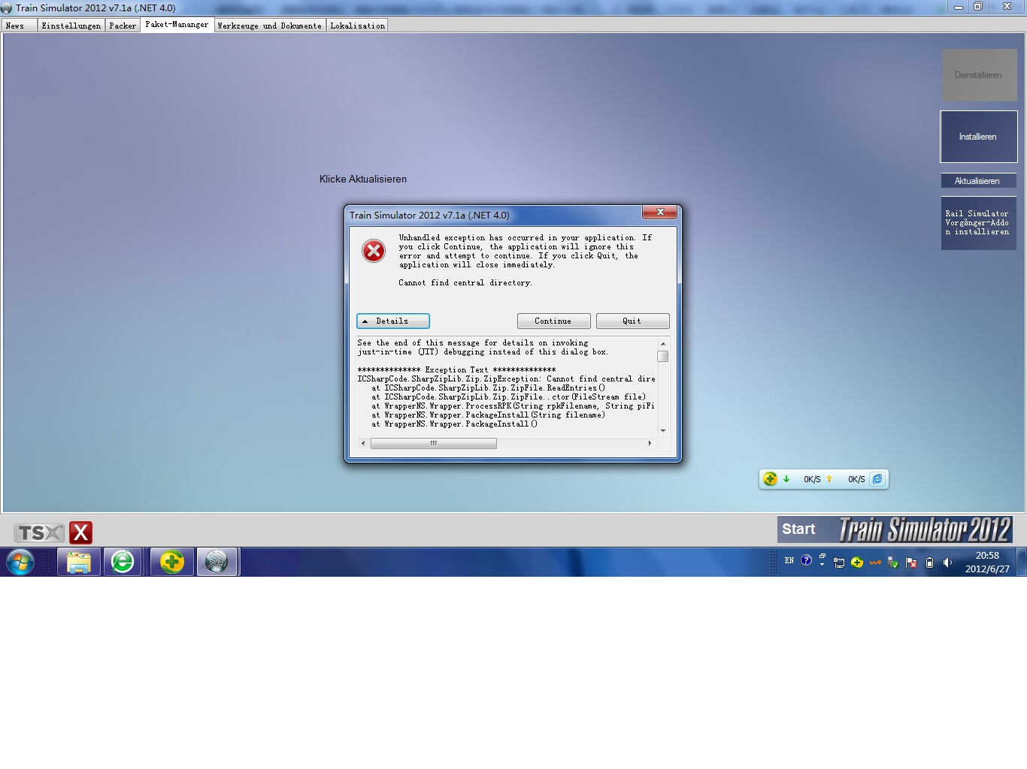Image resolution: width=1027 pixels, height=769 pixels.
Task: Click the right arrow of horizontal details scrollbar
Action: tap(650, 443)
